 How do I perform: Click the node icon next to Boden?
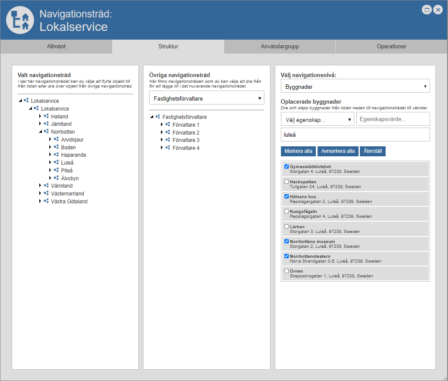click(x=56, y=147)
